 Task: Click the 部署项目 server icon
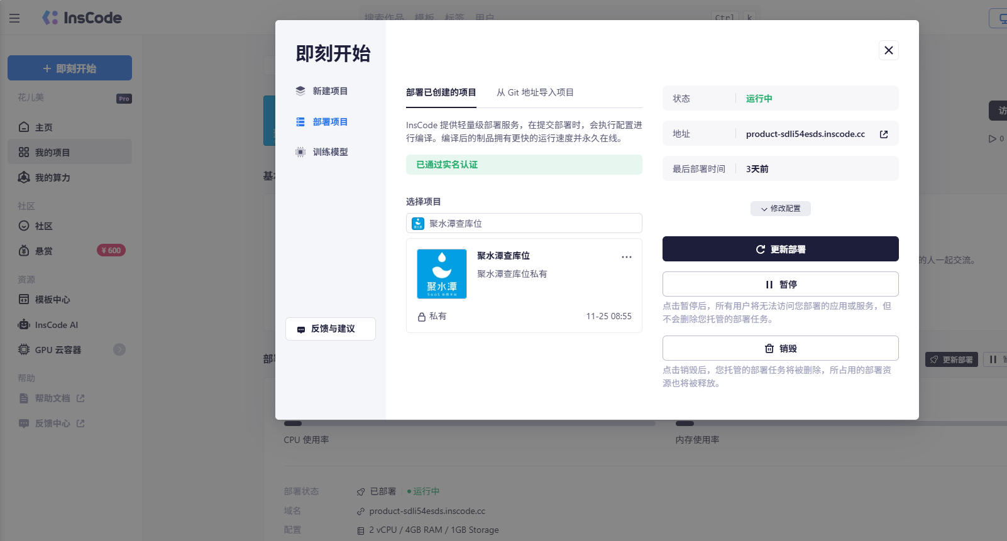(300, 122)
